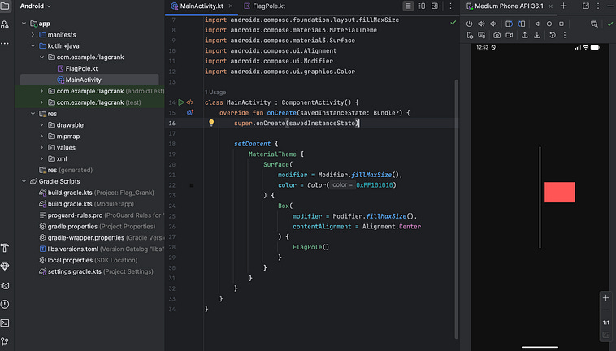Click the override gutter icon on line 15

[x=189, y=113]
